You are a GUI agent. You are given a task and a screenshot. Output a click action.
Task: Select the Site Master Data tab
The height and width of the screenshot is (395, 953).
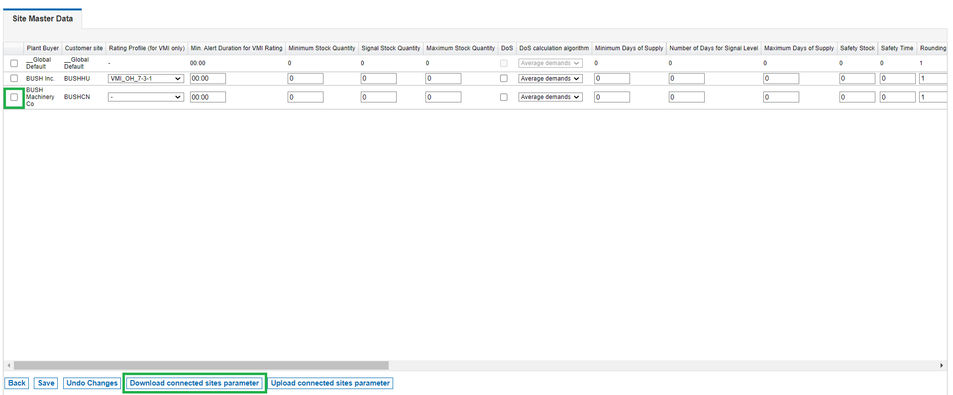click(x=43, y=19)
